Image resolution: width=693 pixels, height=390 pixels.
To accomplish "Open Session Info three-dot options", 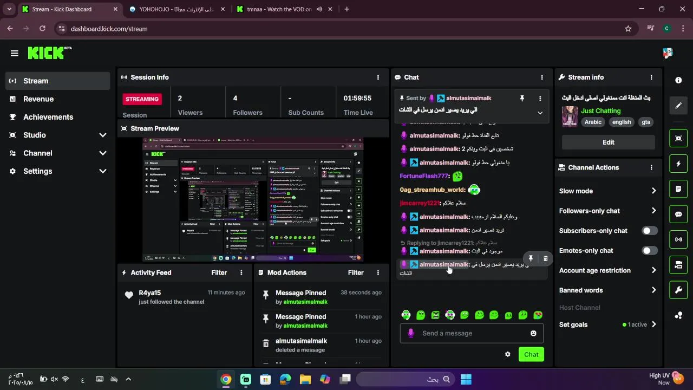I will pos(378,77).
